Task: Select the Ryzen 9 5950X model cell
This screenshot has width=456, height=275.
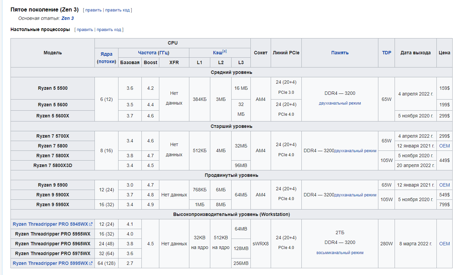Action: click(53, 204)
